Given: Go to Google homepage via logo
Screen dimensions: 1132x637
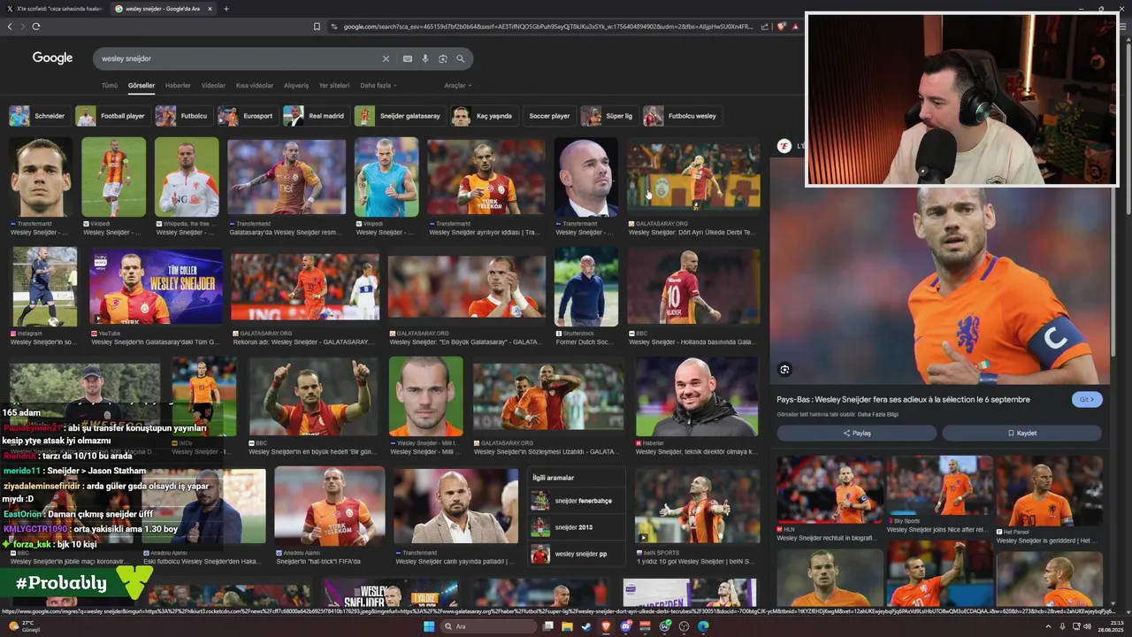Looking at the screenshot, I should 52,58.
